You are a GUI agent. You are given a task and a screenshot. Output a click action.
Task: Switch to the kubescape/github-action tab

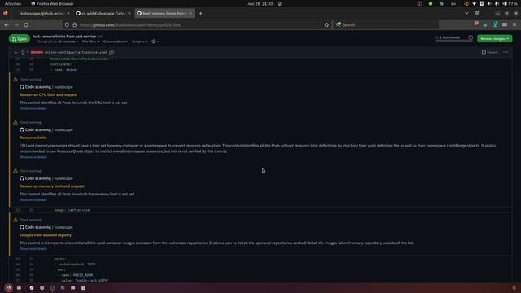pyautogui.click(x=42, y=14)
